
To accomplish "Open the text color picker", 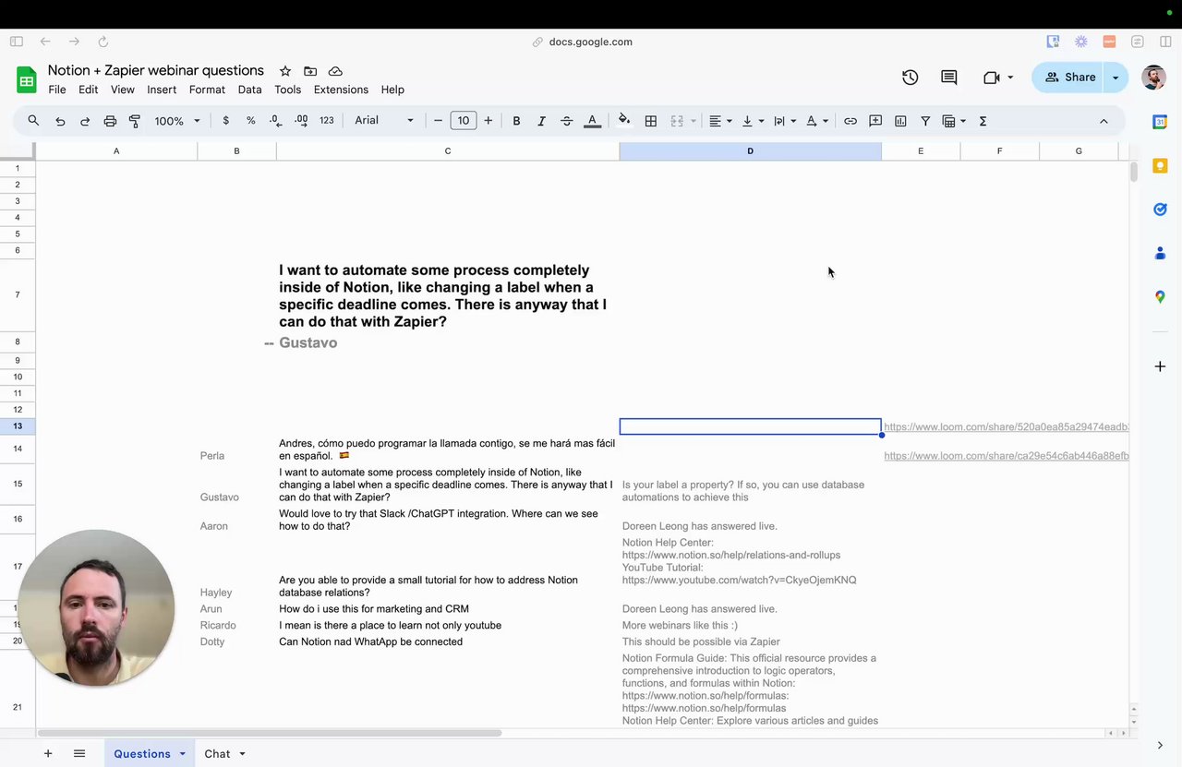I will point(593,121).
